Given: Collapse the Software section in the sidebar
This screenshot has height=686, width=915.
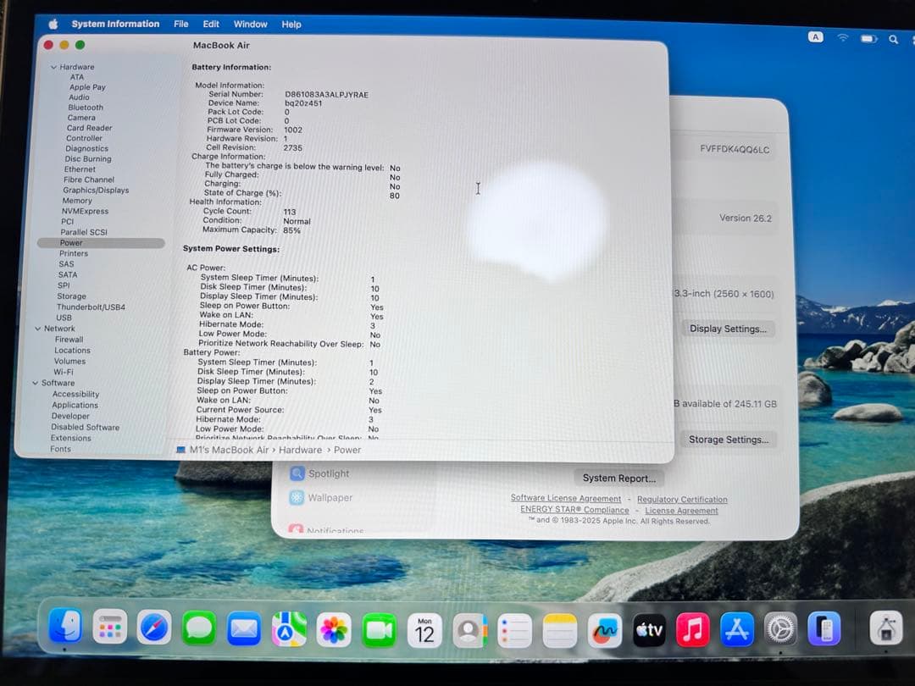Looking at the screenshot, I should [x=37, y=383].
